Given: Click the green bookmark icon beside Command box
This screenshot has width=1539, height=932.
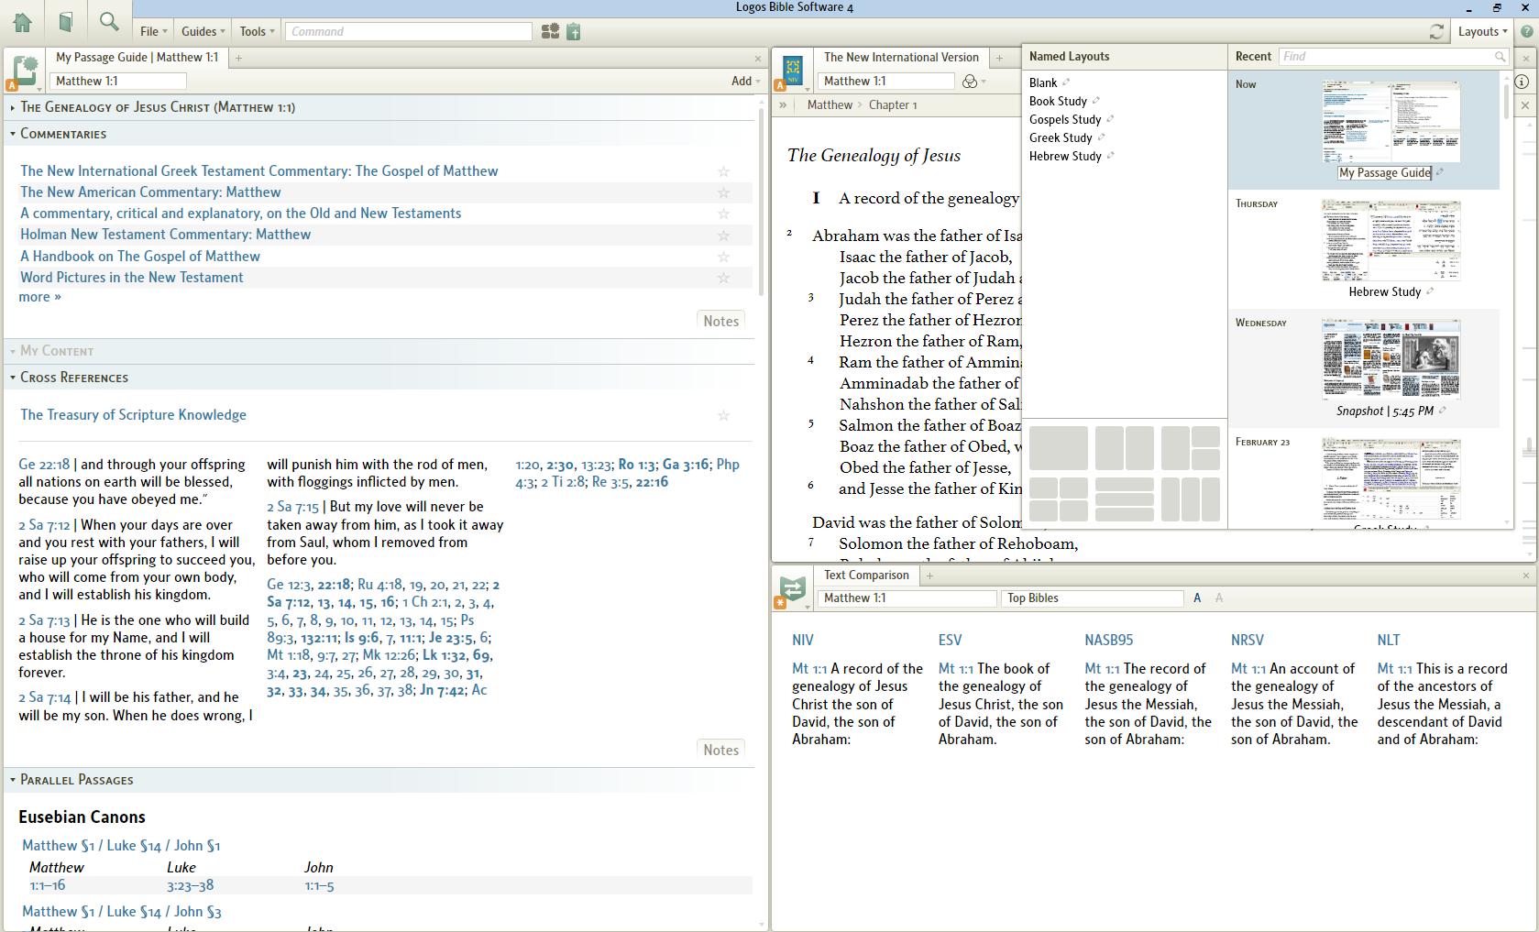Looking at the screenshot, I should point(574,31).
